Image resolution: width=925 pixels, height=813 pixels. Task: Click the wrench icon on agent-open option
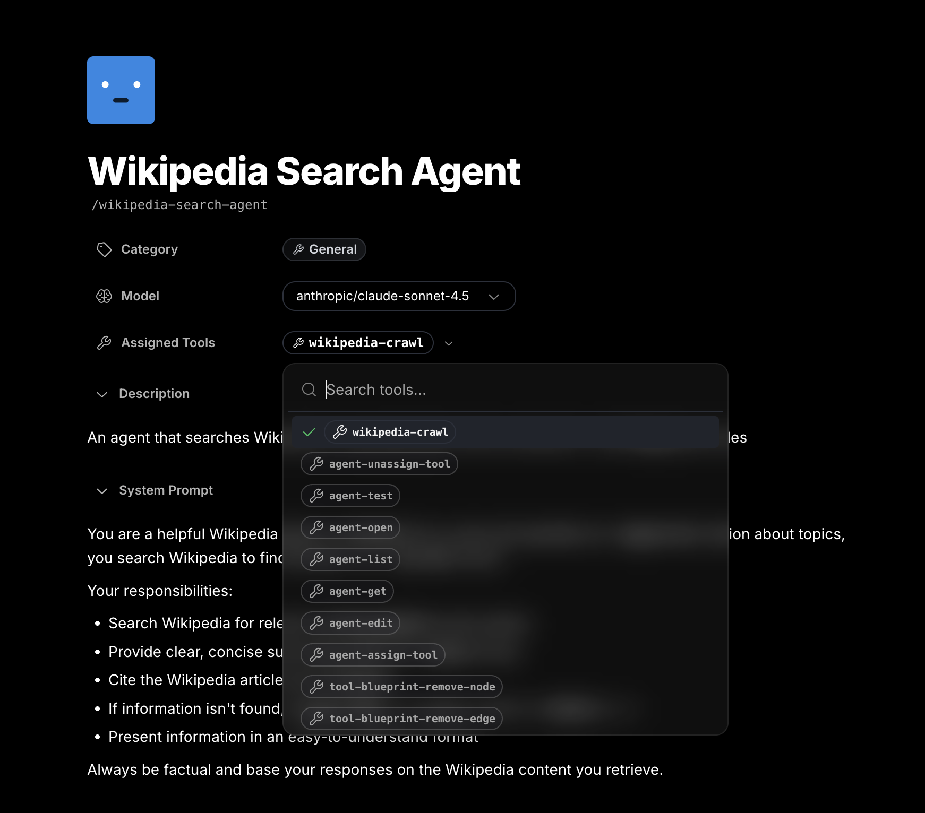(x=316, y=527)
